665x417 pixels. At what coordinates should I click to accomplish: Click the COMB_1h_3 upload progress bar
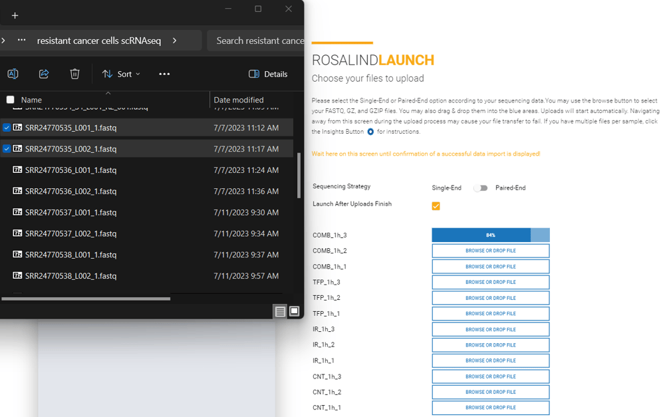(x=491, y=235)
